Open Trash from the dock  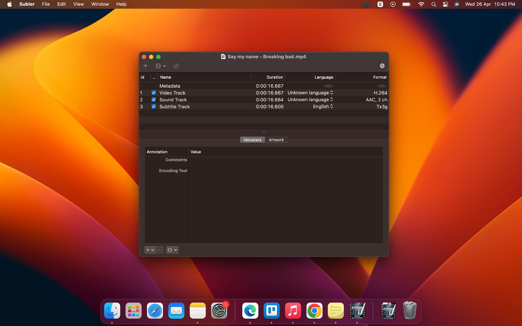pos(409,311)
